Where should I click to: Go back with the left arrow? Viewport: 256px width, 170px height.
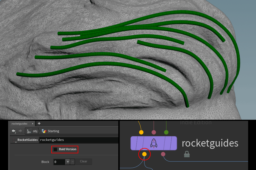[x=14, y=131]
